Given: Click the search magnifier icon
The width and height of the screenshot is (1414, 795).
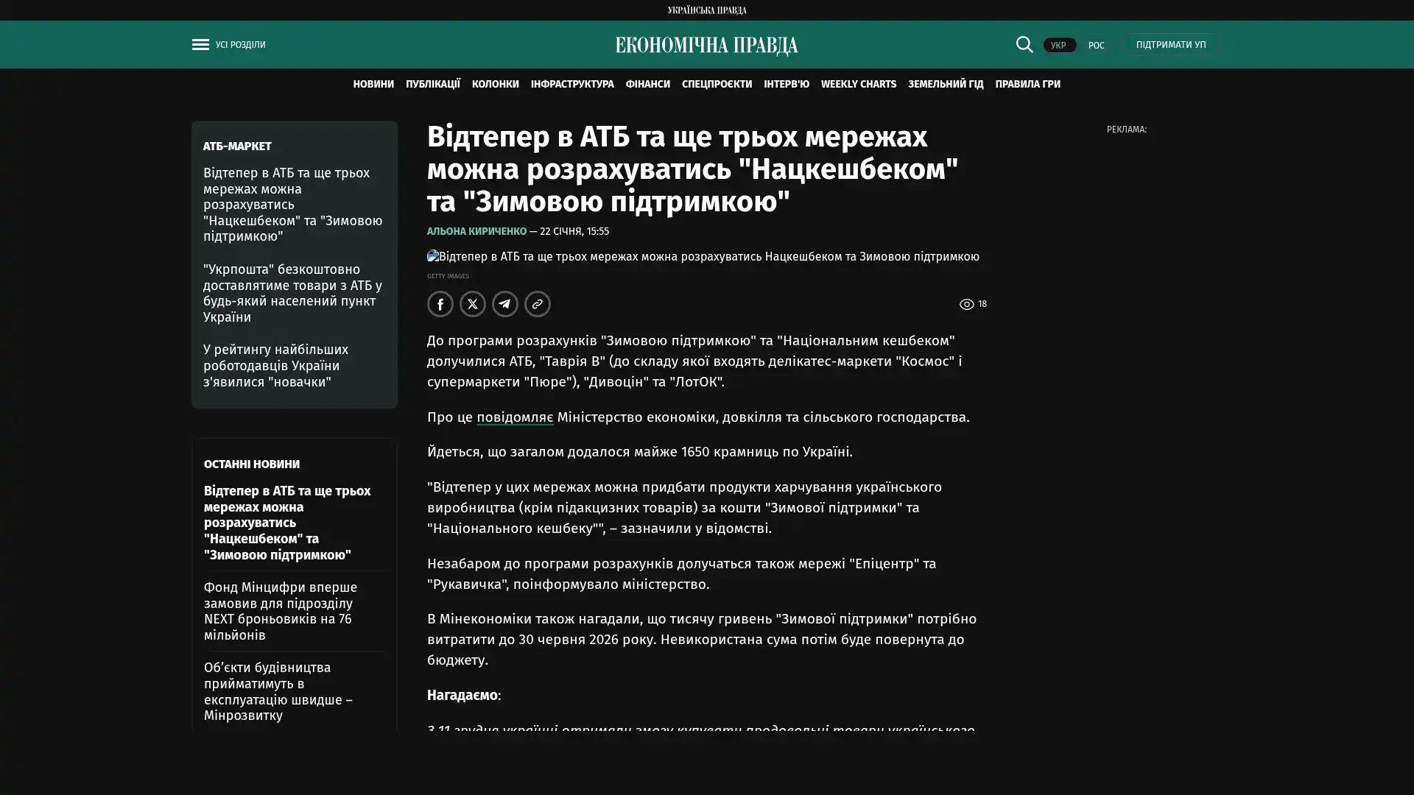Looking at the screenshot, I should point(1024,44).
